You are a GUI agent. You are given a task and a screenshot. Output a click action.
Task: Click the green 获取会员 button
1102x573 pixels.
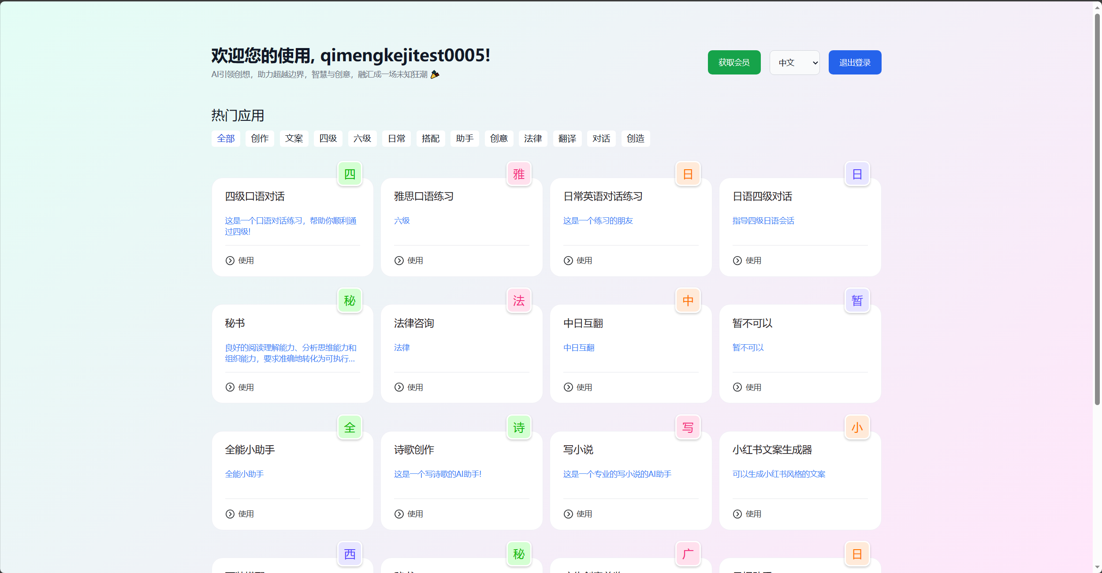tap(734, 63)
